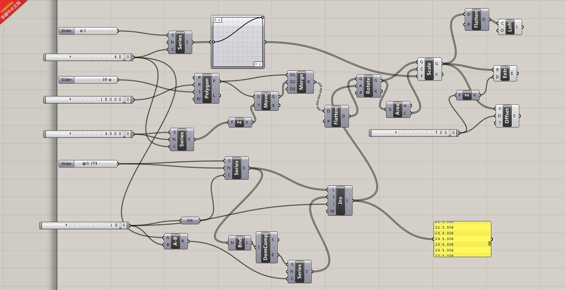Screen dimensions: 565x290
Task: Select the Move component
Action: [266, 101]
